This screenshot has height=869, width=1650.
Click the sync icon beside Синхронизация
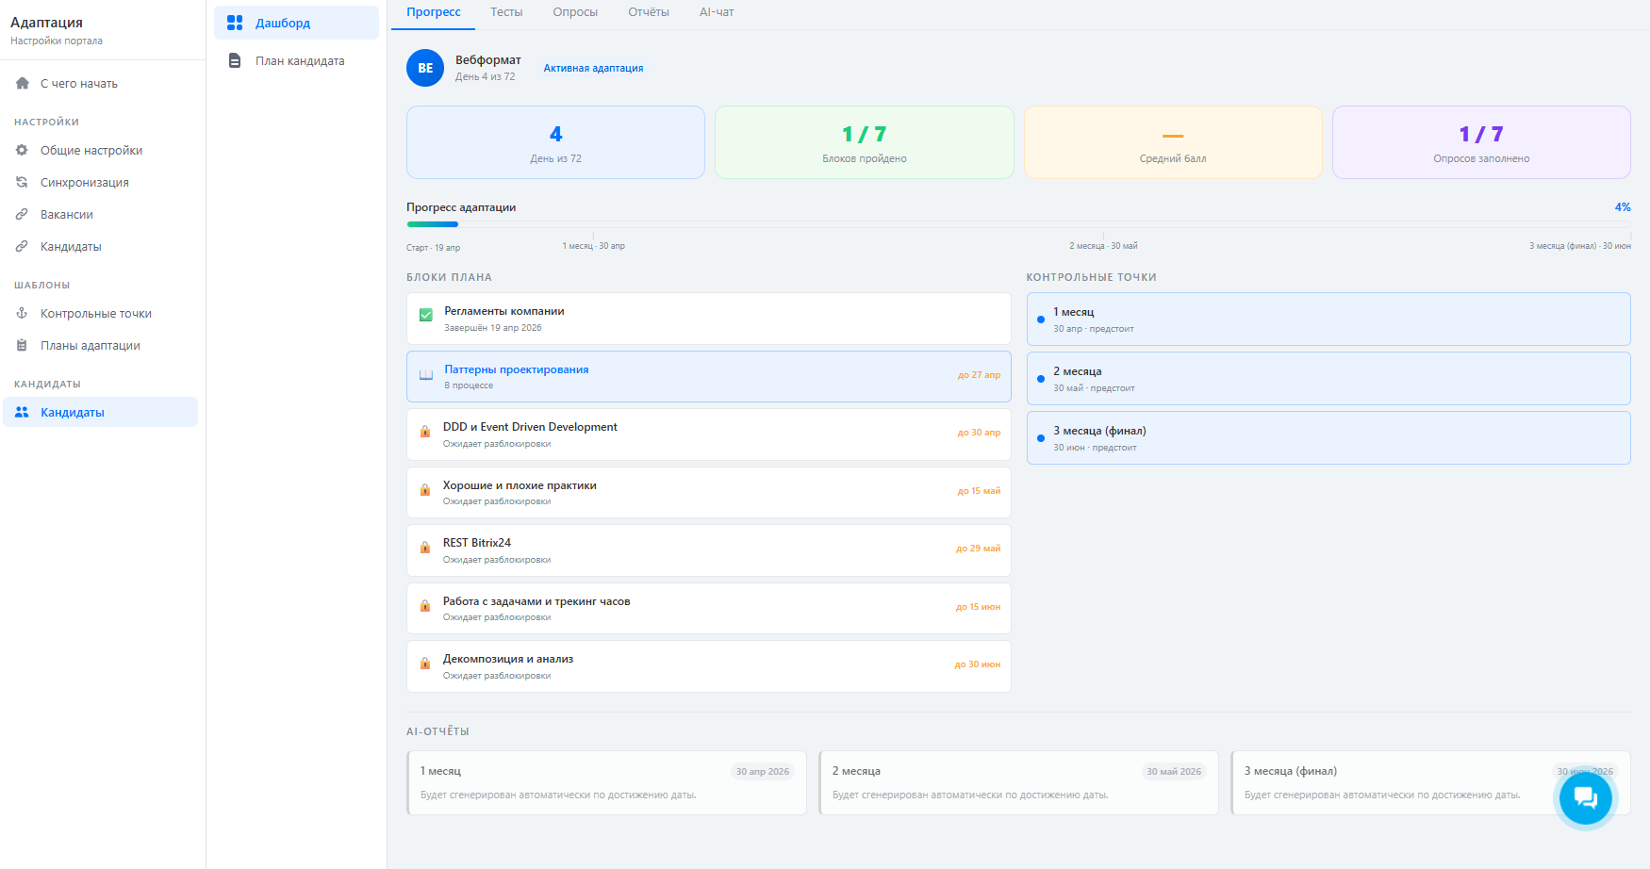pyautogui.click(x=22, y=183)
